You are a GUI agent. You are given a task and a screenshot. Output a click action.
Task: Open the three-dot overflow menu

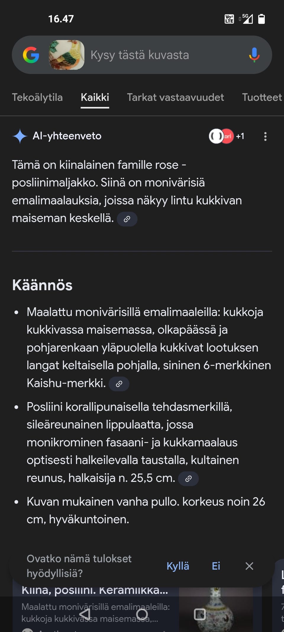(265, 136)
